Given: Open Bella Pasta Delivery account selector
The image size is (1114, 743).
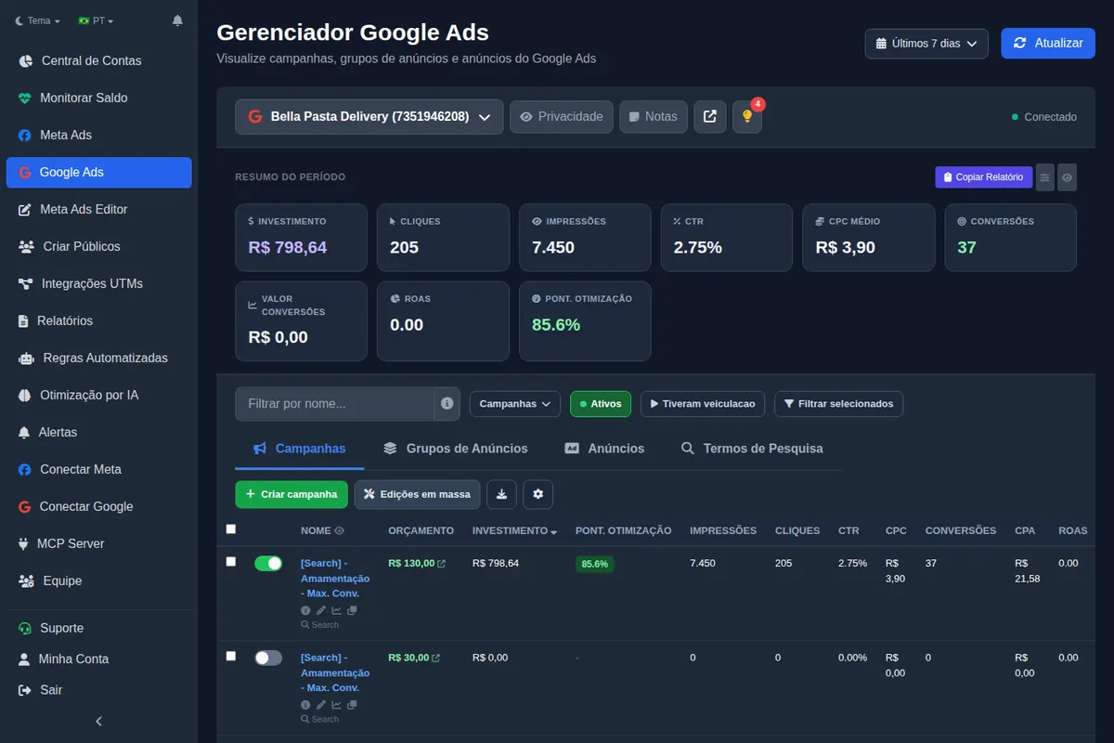Looking at the screenshot, I should click(369, 117).
